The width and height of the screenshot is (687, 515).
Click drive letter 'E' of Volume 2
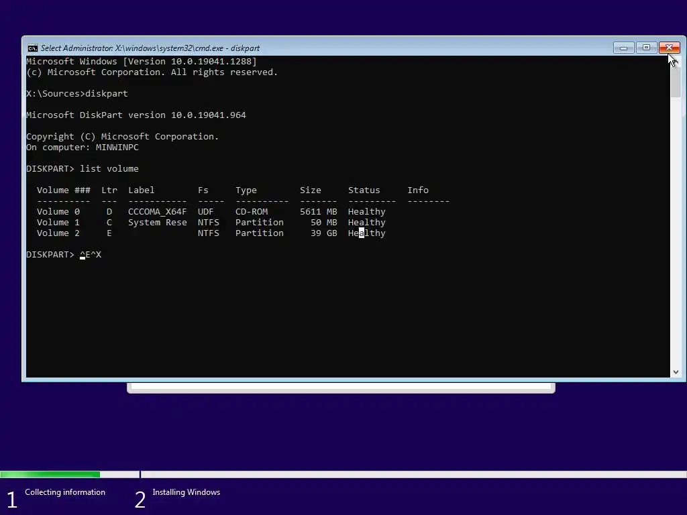(x=109, y=233)
